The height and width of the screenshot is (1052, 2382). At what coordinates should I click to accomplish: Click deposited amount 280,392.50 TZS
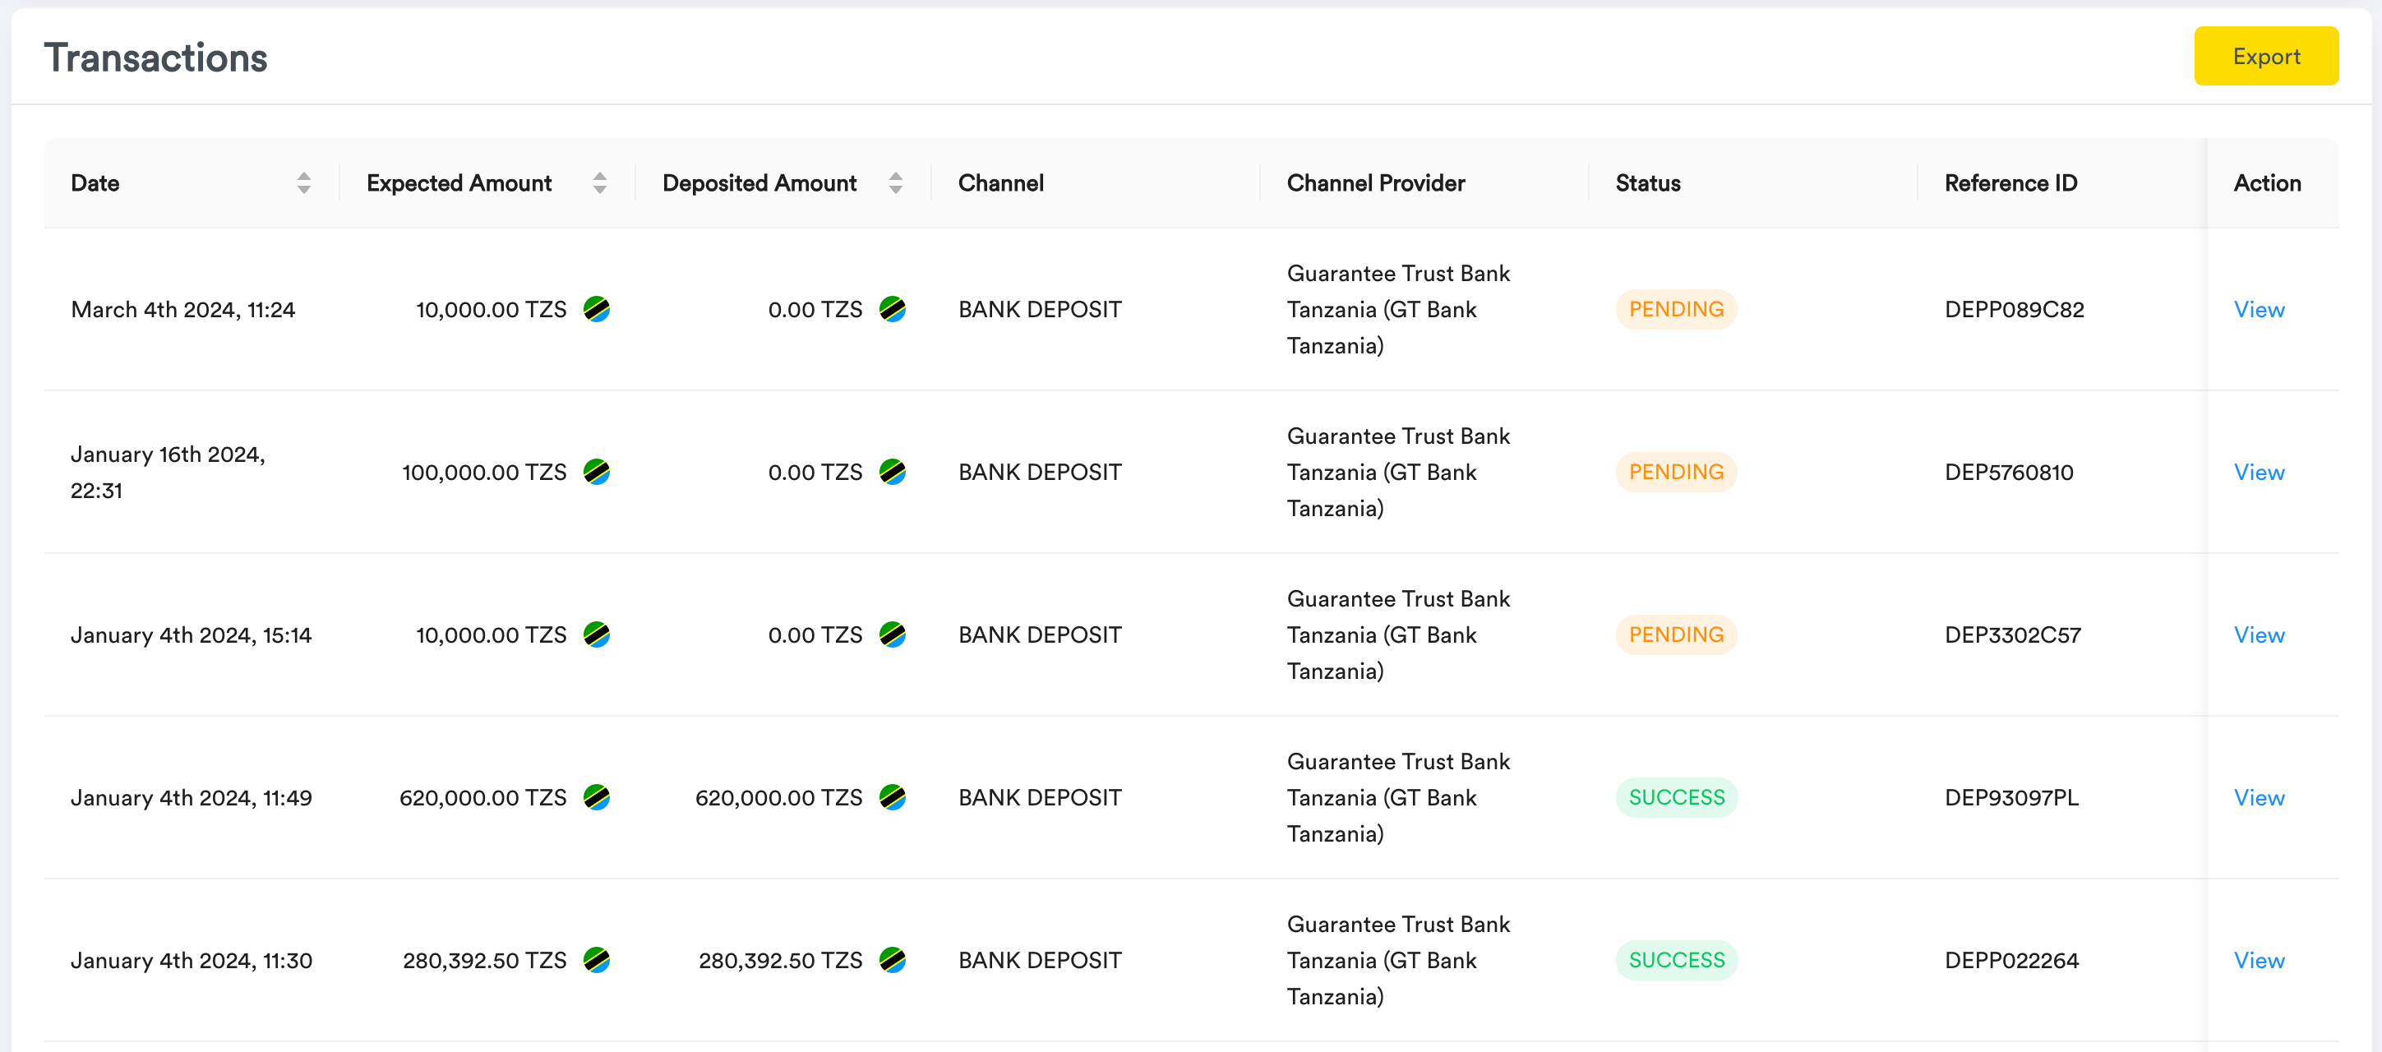[x=781, y=961]
